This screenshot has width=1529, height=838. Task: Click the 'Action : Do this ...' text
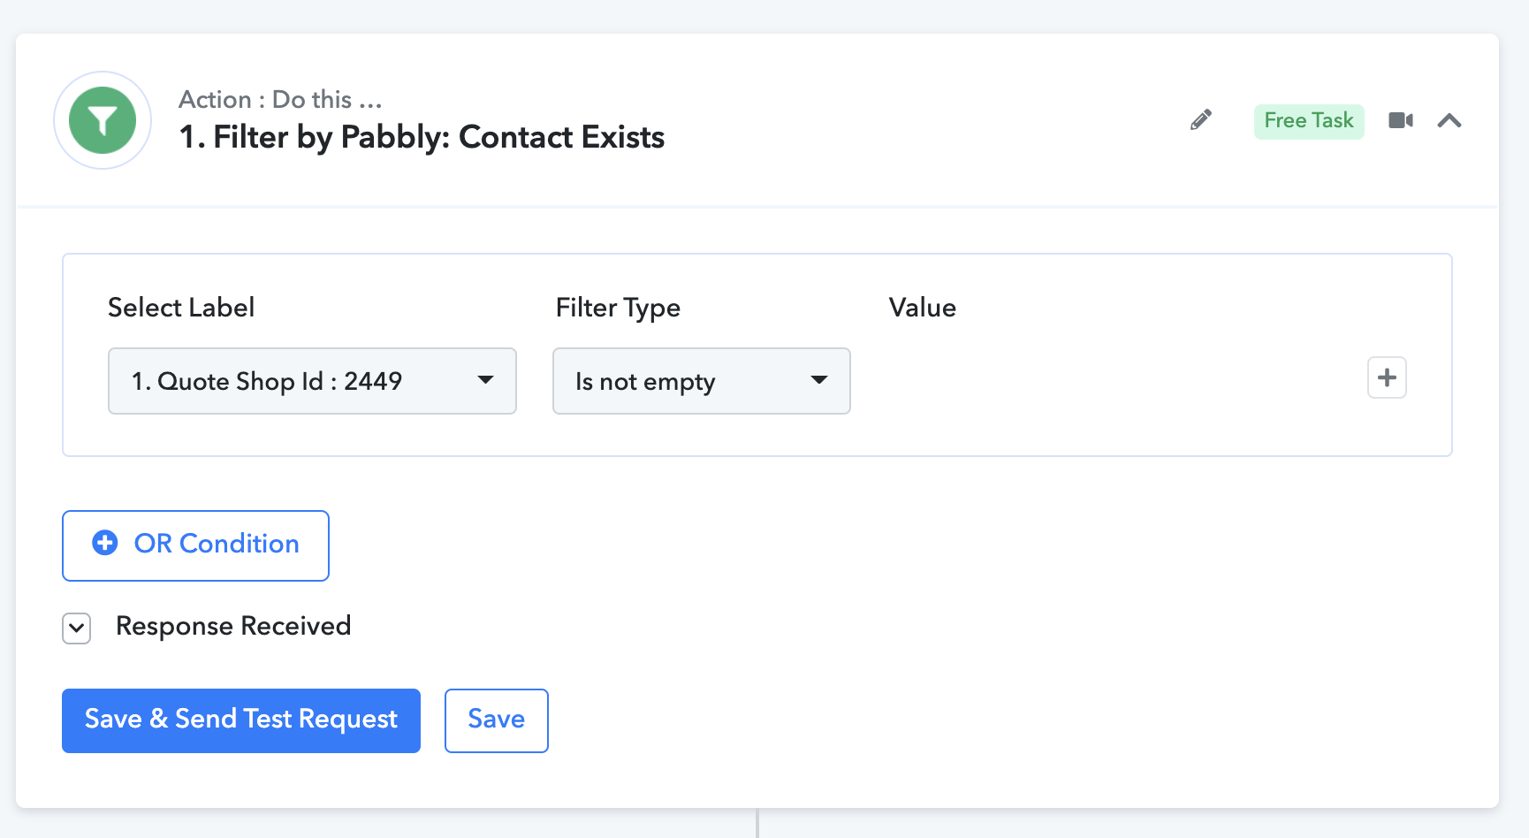coord(280,99)
